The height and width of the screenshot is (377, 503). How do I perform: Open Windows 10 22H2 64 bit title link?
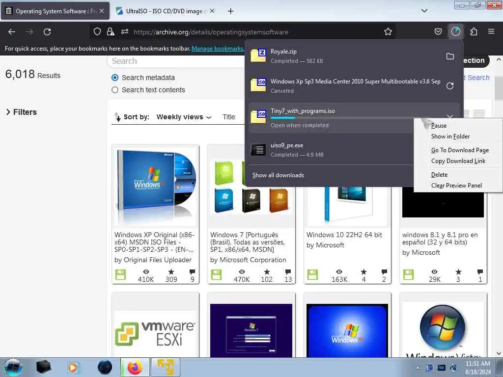pos(344,235)
